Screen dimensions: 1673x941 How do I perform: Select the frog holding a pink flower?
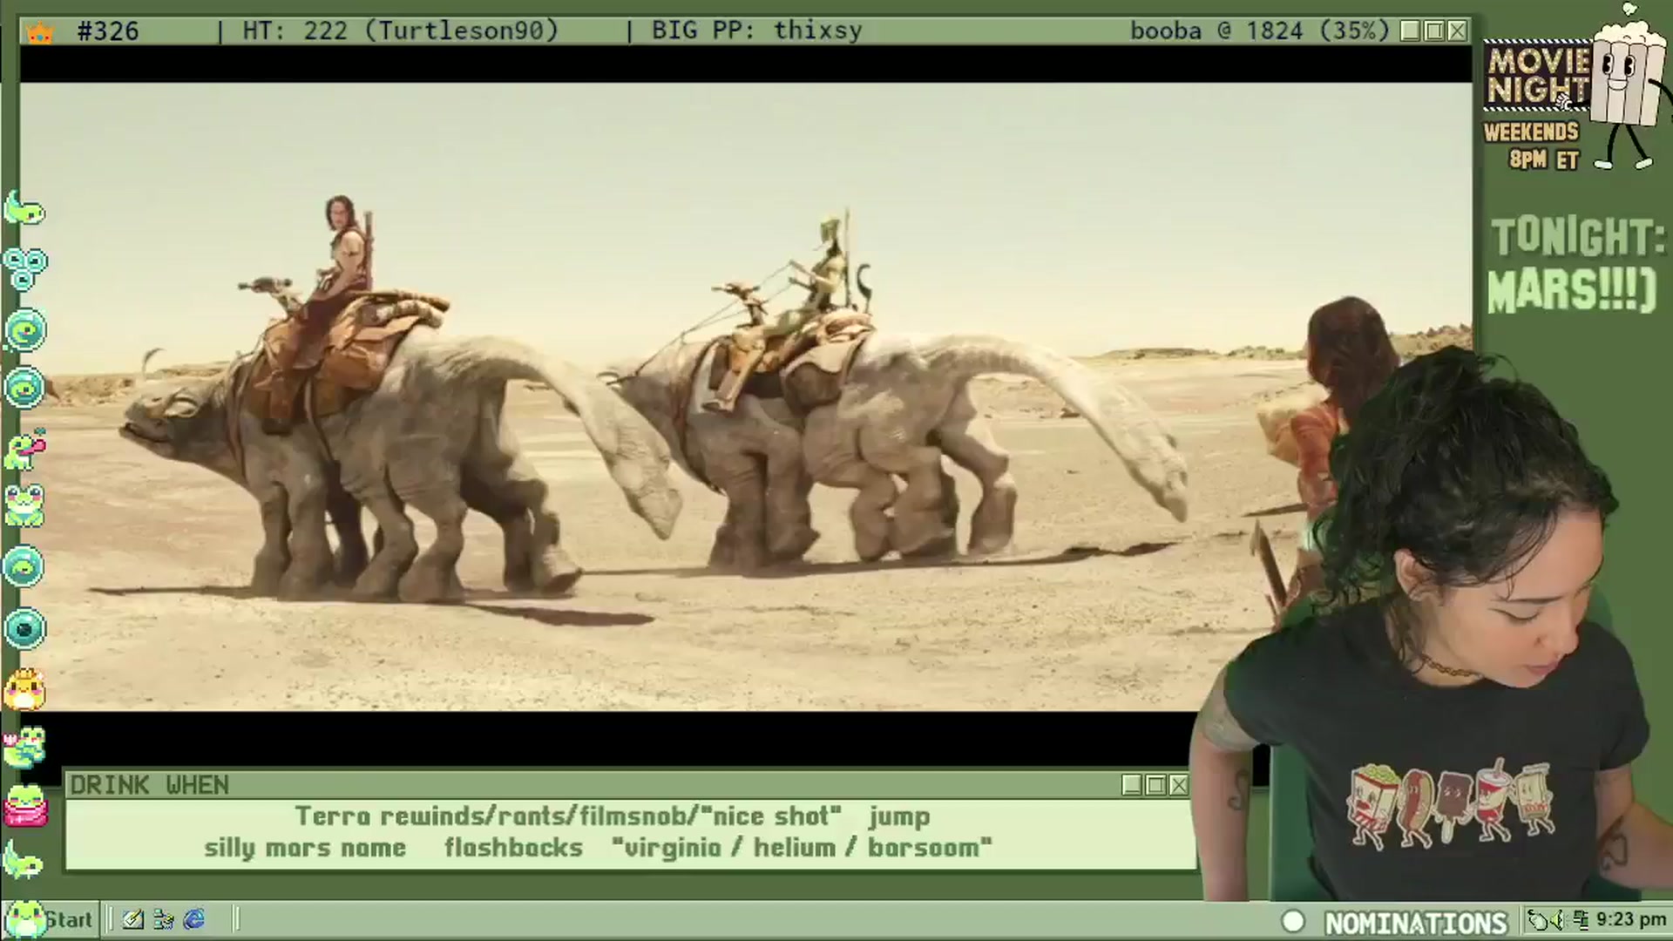tap(24, 748)
